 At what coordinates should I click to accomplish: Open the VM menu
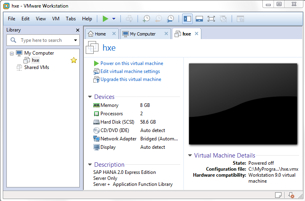[x=56, y=19]
